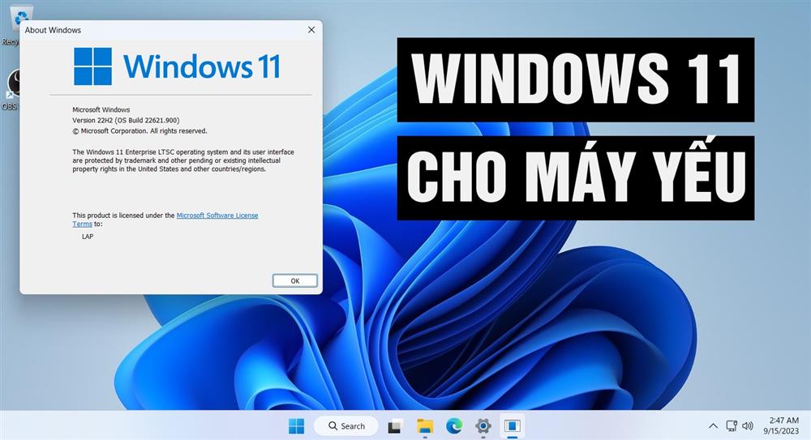Open the Microsoft Software License link
Image resolution: width=811 pixels, height=440 pixels.
[x=217, y=216]
